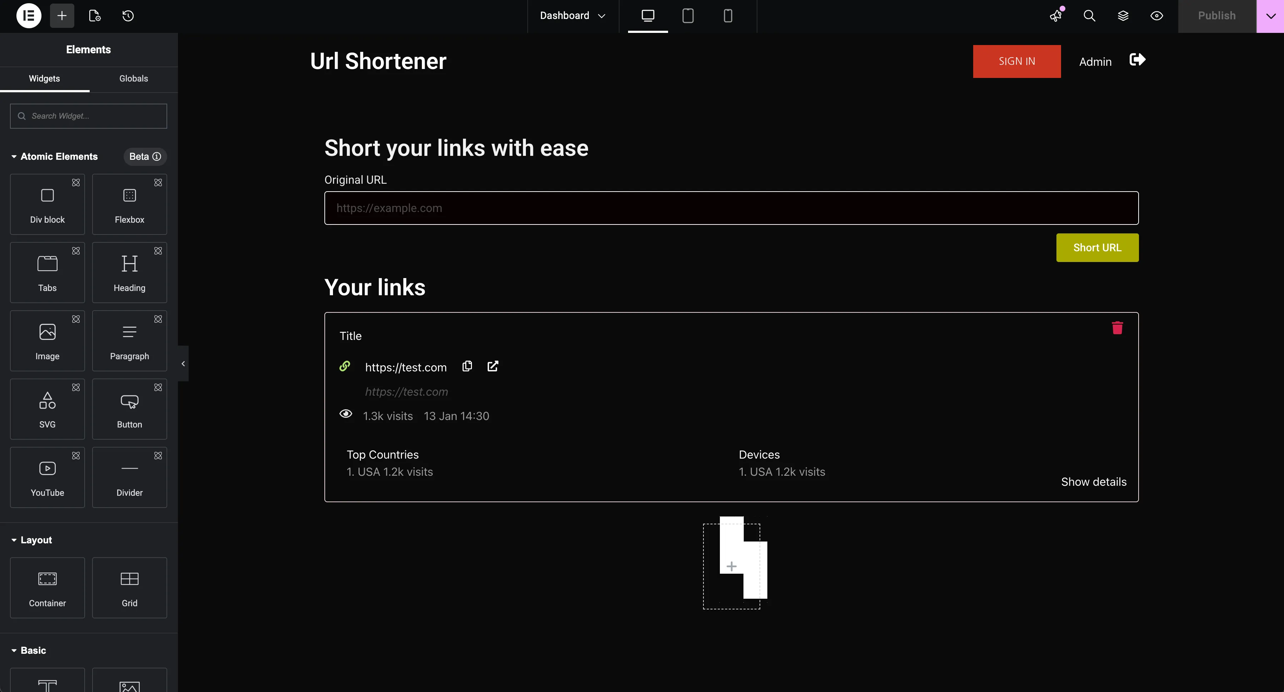The width and height of the screenshot is (1284, 692).
Task: Open the revision history icon
Action: [x=128, y=15]
